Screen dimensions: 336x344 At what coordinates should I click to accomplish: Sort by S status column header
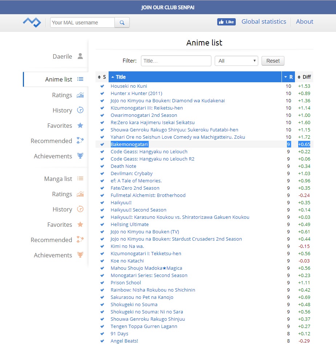point(102,77)
